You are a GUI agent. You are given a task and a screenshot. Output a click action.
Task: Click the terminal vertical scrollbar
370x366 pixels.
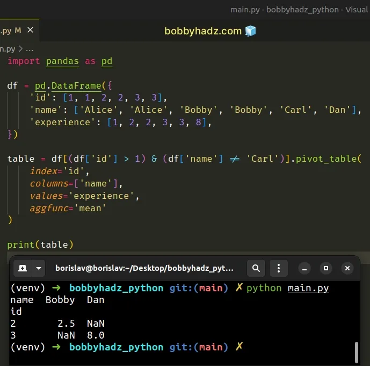pos(356,352)
